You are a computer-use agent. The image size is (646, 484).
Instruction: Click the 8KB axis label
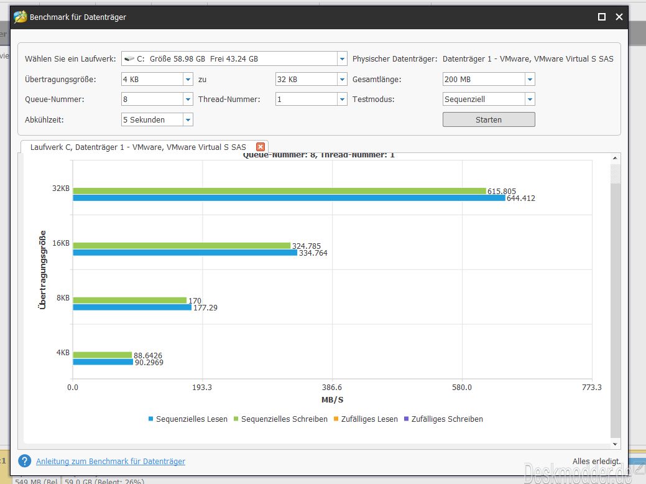point(63,297)
